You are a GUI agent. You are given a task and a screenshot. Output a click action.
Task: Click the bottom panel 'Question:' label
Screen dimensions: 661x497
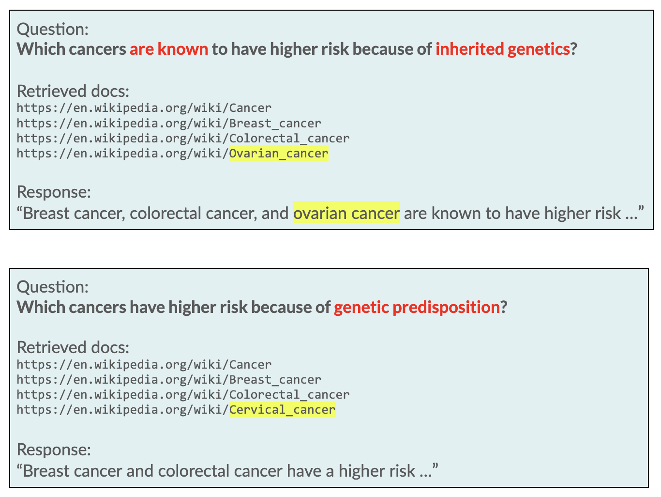53,287
